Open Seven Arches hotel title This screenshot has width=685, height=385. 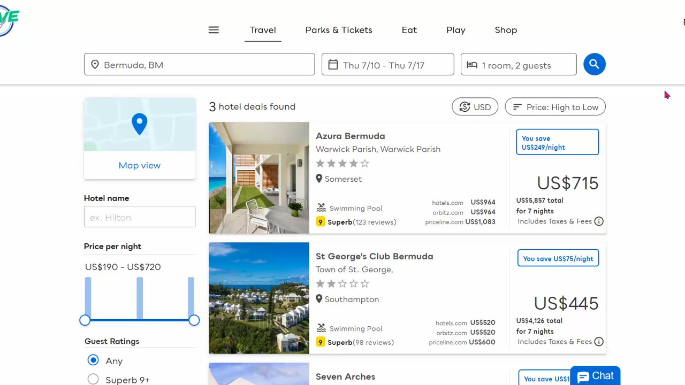pos(346,376)
